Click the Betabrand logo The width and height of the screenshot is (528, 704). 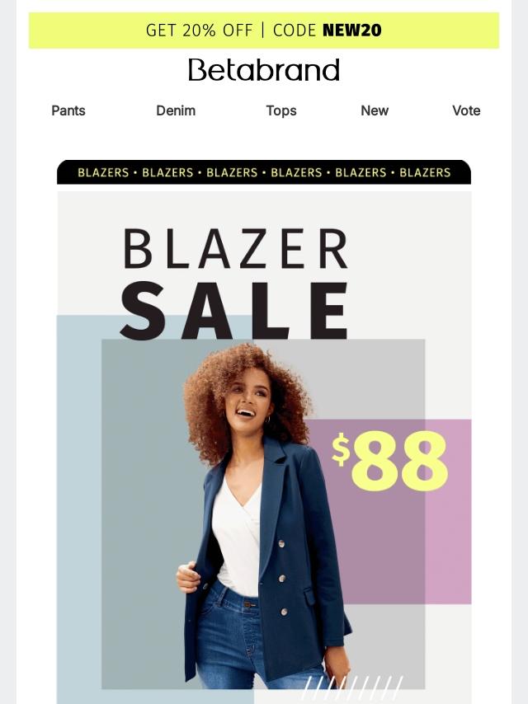click(x=264, y=70)
